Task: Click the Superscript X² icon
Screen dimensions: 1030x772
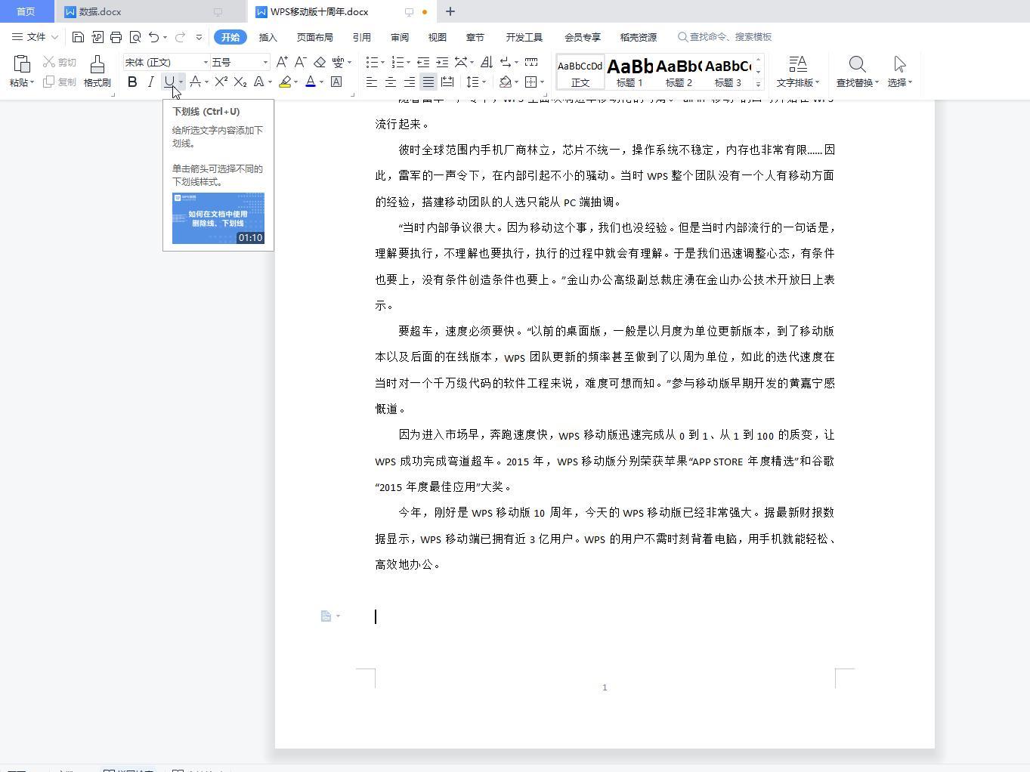Action: tap(221, 82)
